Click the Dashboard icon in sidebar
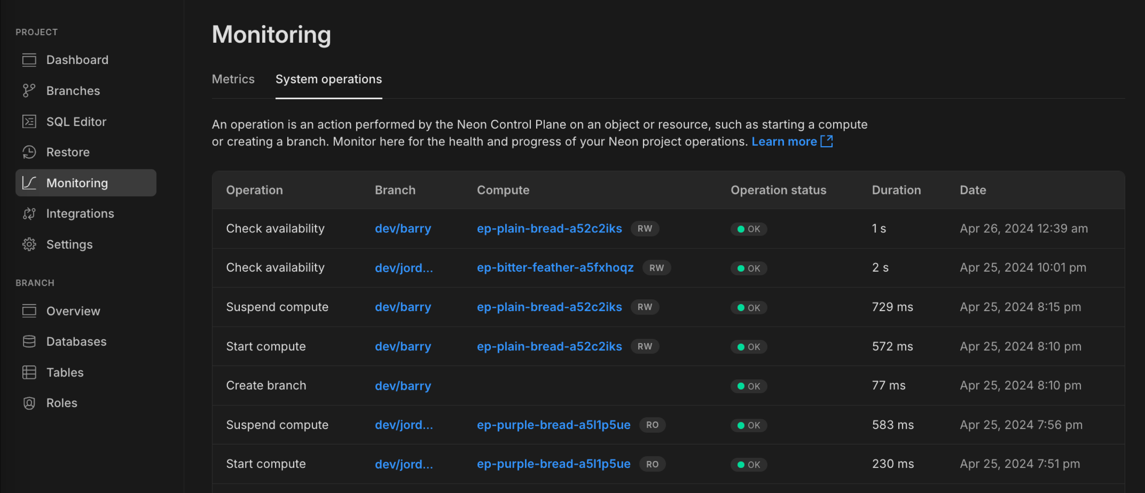The height and width of the screenshot is (493, 1145). point(29,60)
